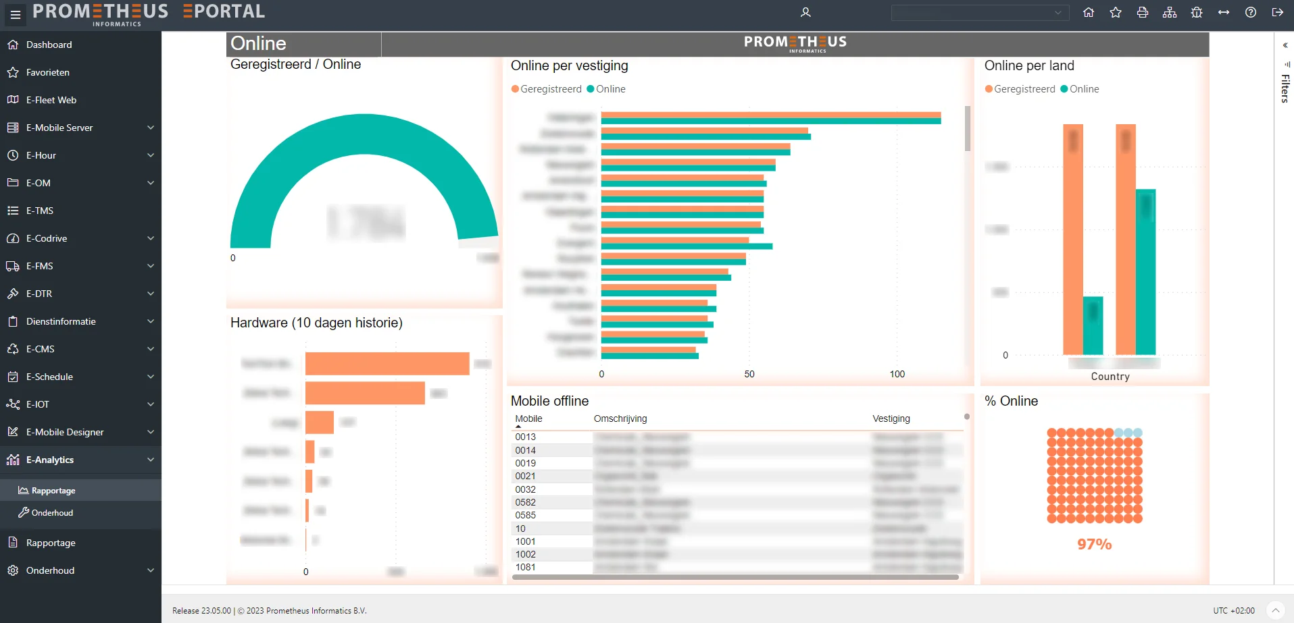Expand the E-Mobile Server menu chevron

151,128
